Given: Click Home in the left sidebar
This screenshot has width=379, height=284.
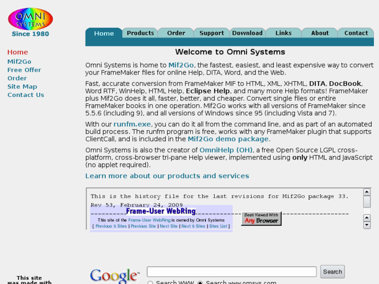Looking at the screenshot, I should coord(18,52).
